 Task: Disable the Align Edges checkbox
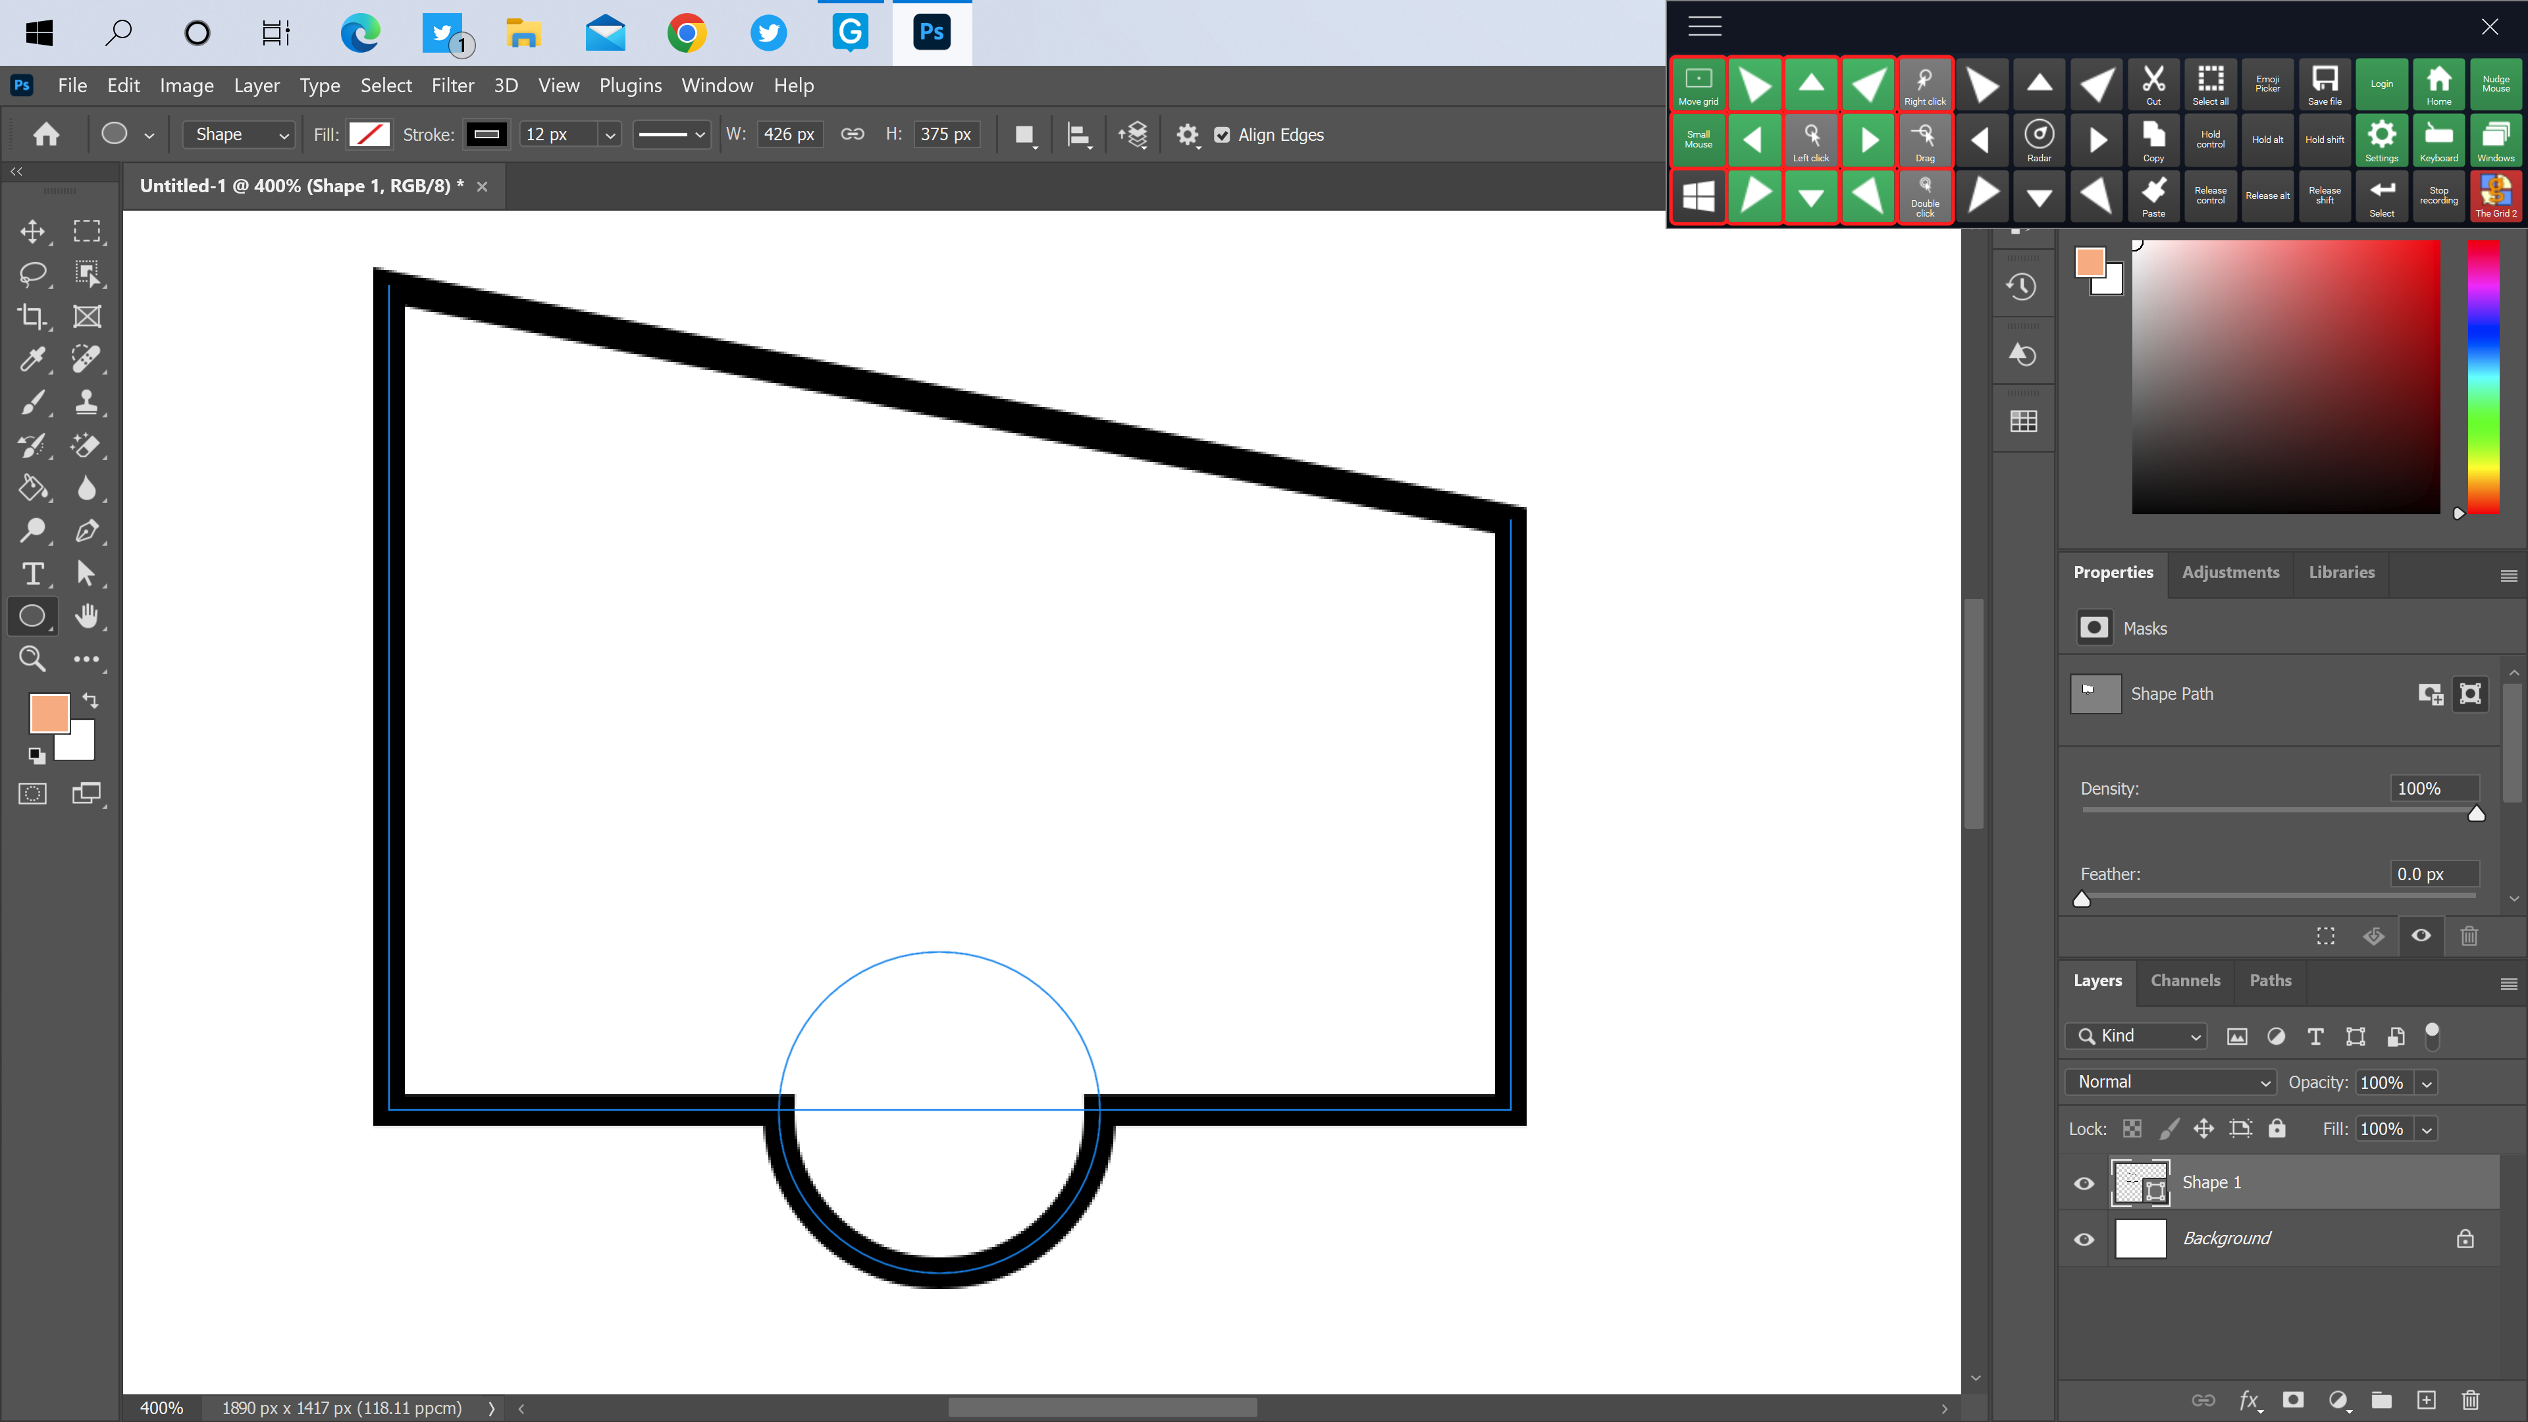click(x=1222, y=134)
